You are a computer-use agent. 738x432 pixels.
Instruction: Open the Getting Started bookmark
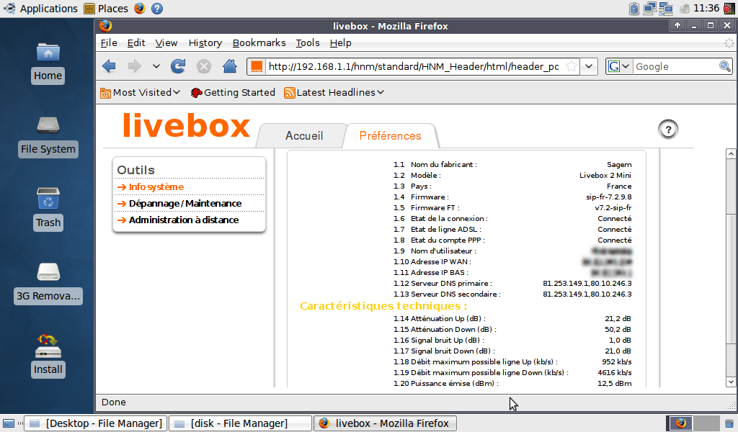[233, 93]
